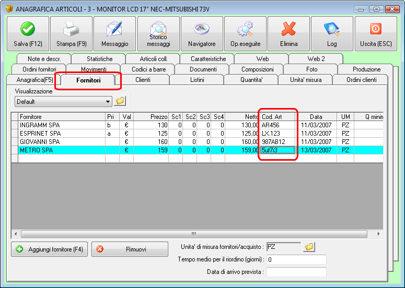Open the Messaggio envelope button
Screen dimensions: 405x288
tap(114, 33)
